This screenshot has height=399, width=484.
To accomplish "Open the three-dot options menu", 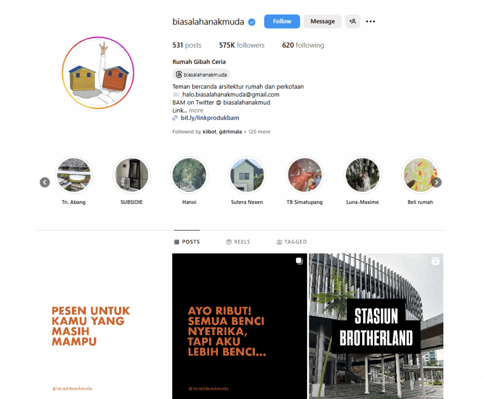I will [x=371, y=21].
